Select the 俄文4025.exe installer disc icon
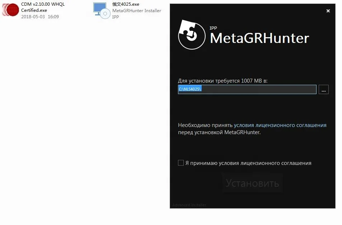Screen dimensions: 342x225 [102, 10]
